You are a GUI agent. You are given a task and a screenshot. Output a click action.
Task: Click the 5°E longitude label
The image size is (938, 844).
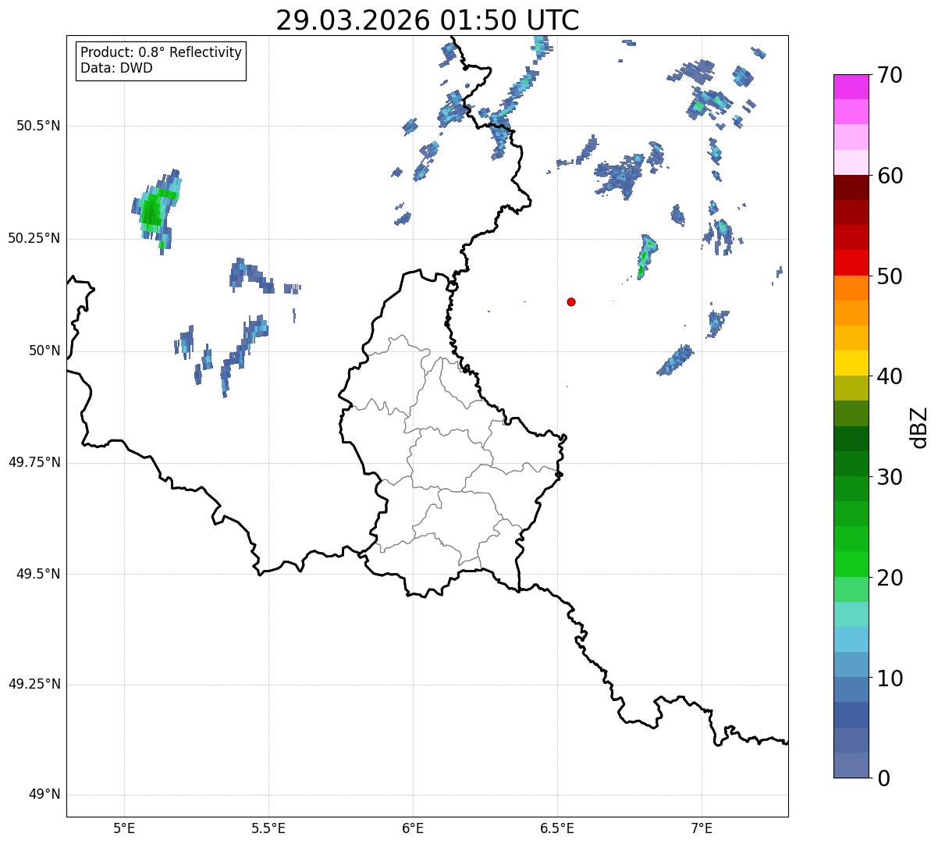tap(124, 828)
